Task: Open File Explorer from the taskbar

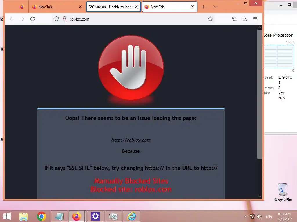Action: coord(23,216)
